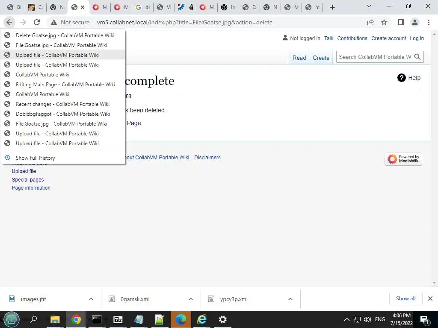Select Recent changes history entry
Image resolution: width=438 pixels, height=328 pixels.
(x=62, y=104)
